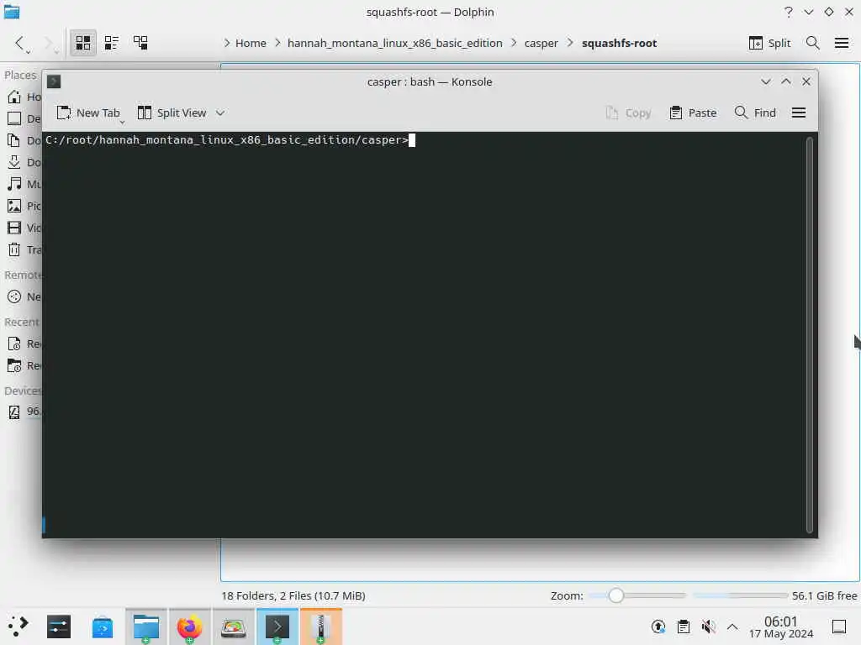Click the Dolphin back arrow
861x645 pixels.
20,43
